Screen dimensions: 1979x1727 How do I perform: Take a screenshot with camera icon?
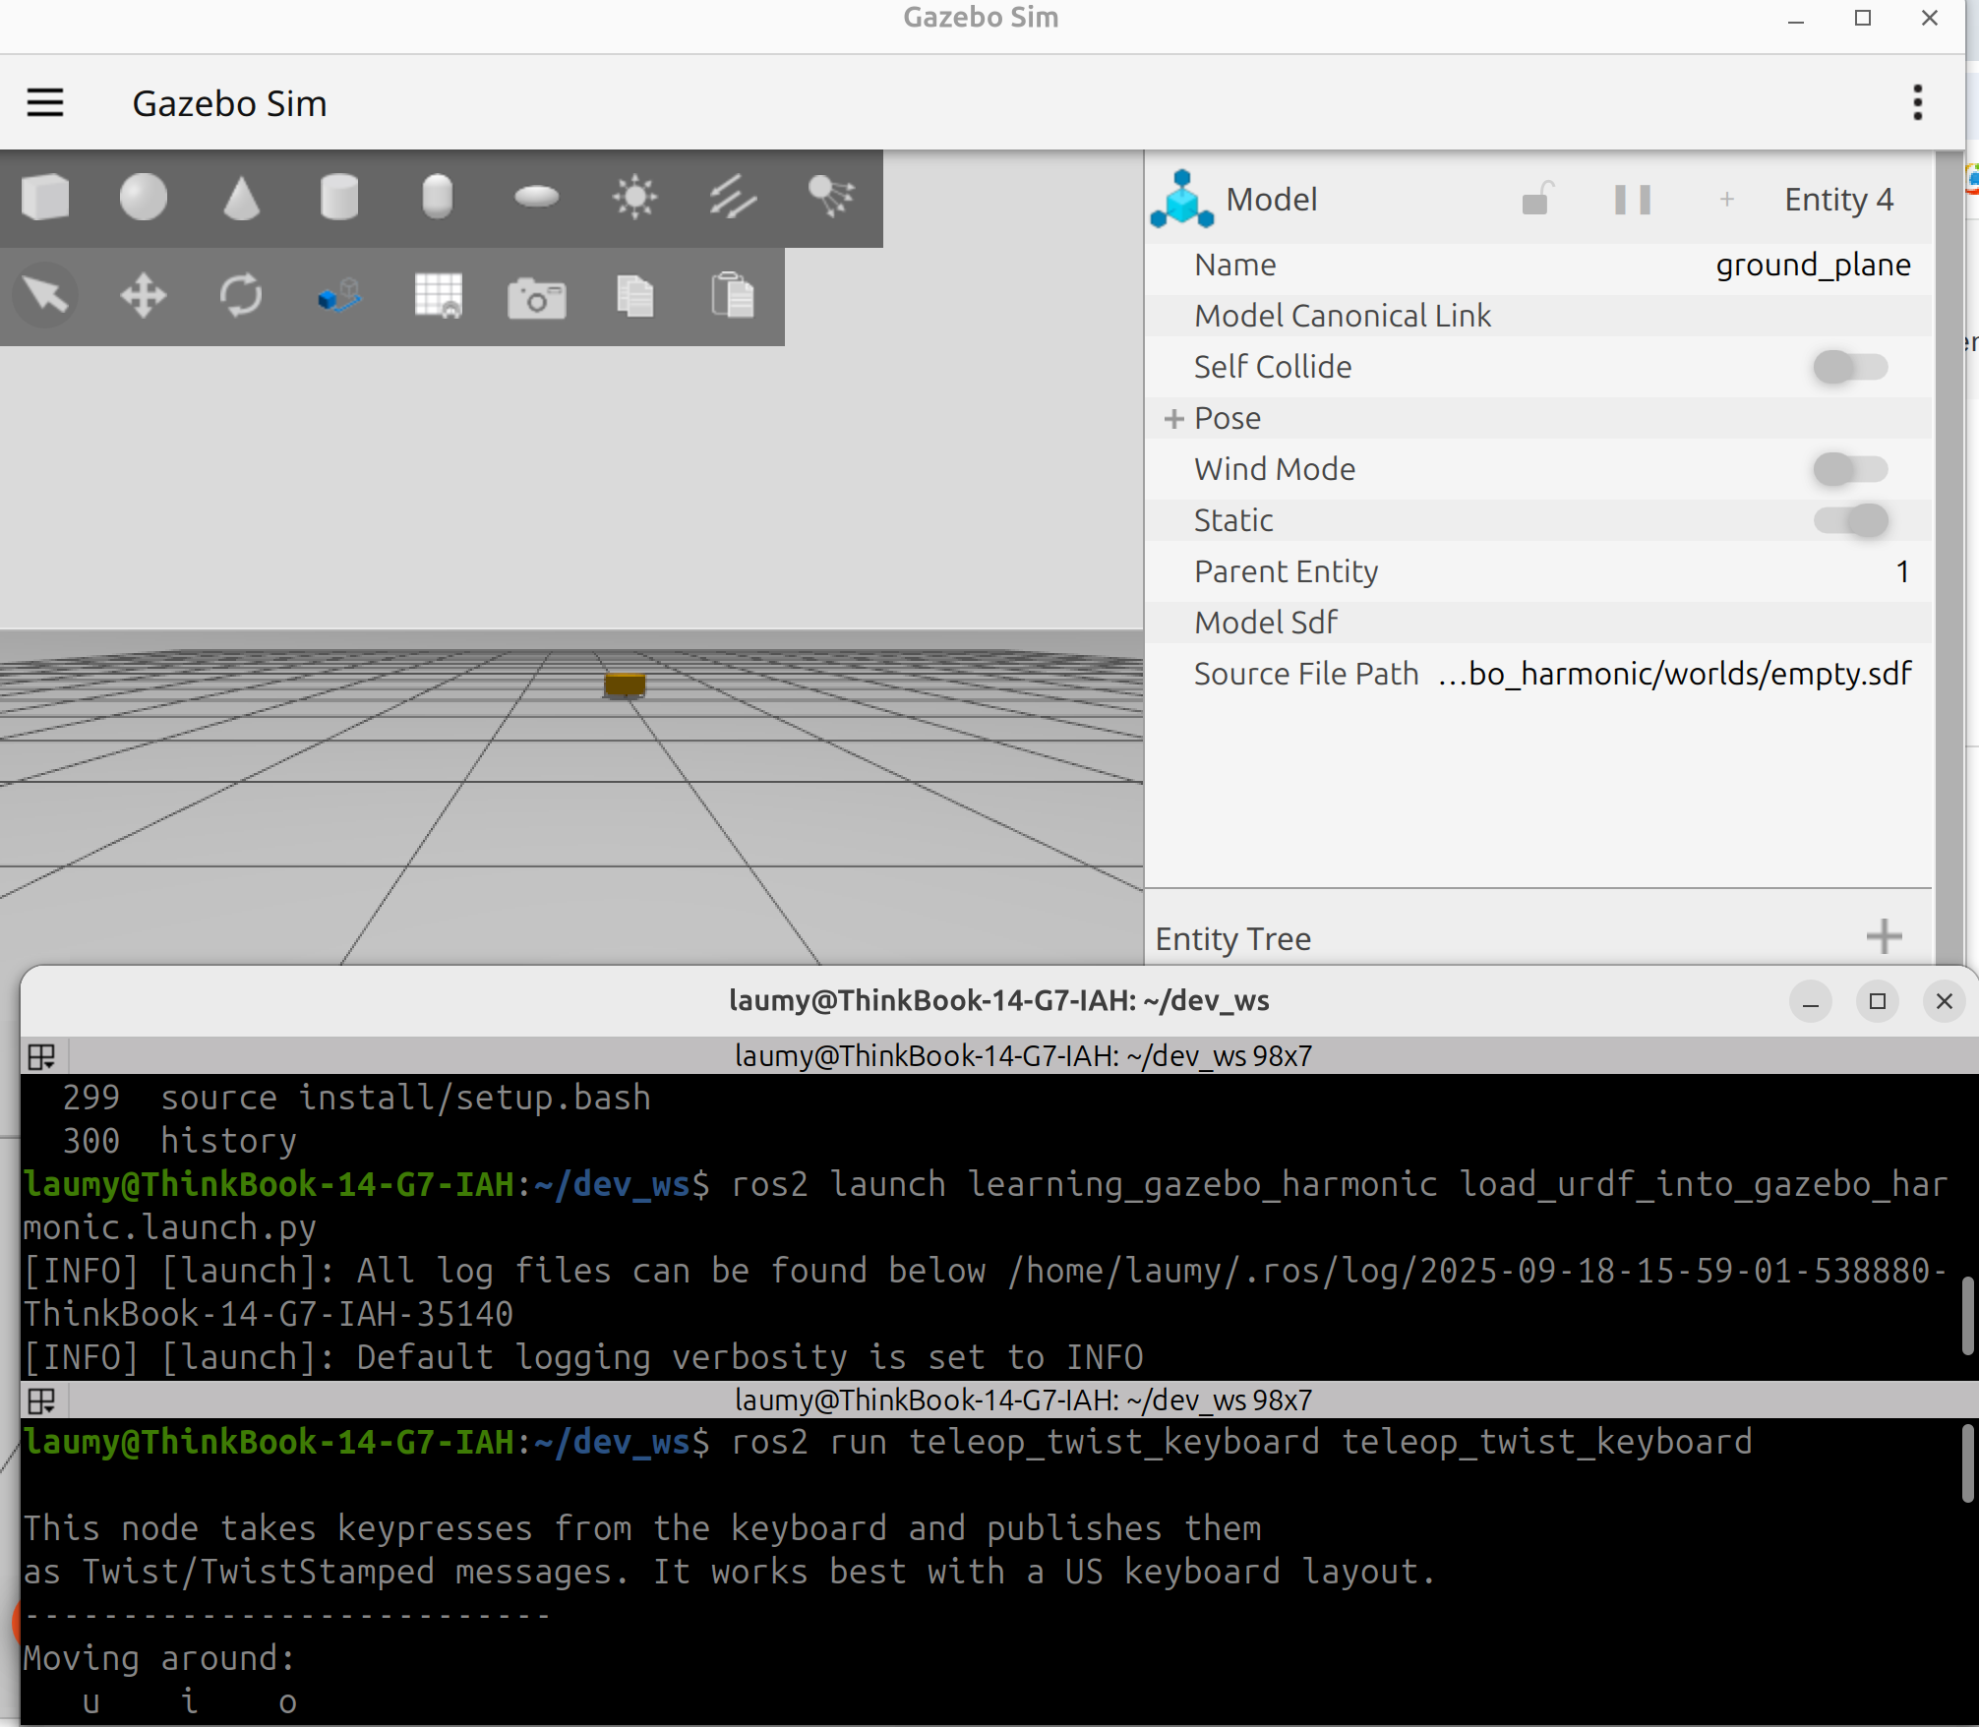536,298
